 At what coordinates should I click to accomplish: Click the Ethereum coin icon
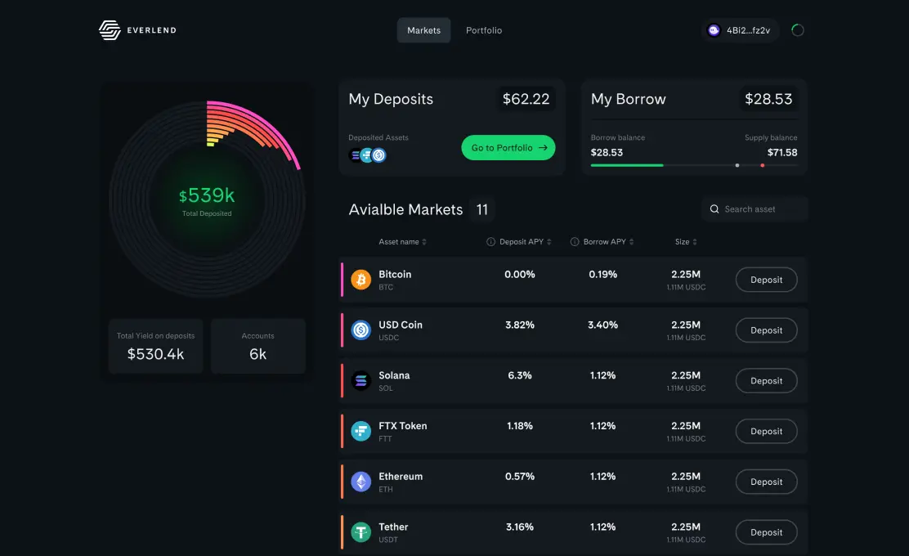pos(360,482)
